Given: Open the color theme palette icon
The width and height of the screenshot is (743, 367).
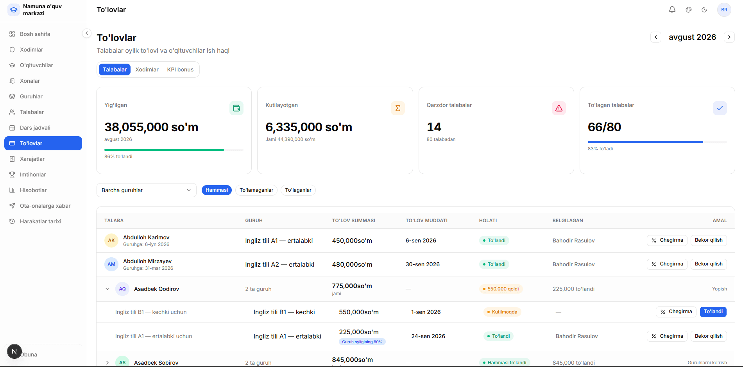Looking at the screenshot, I should pos(689,10).
